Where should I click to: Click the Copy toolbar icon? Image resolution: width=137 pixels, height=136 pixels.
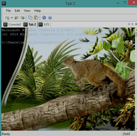pos(30,18)
